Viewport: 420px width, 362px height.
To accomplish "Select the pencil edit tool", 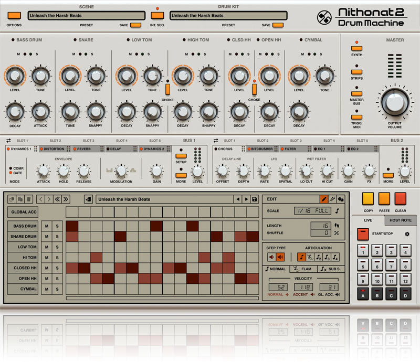I will click(x=323, y=199).
